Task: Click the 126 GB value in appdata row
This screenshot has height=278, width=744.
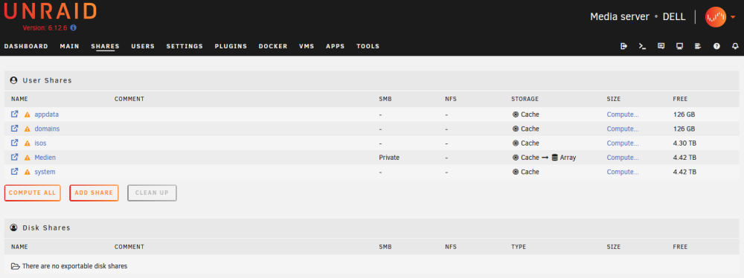Action: (684, 114)
